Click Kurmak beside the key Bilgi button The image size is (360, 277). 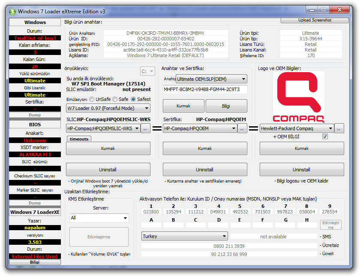point(183,106)
